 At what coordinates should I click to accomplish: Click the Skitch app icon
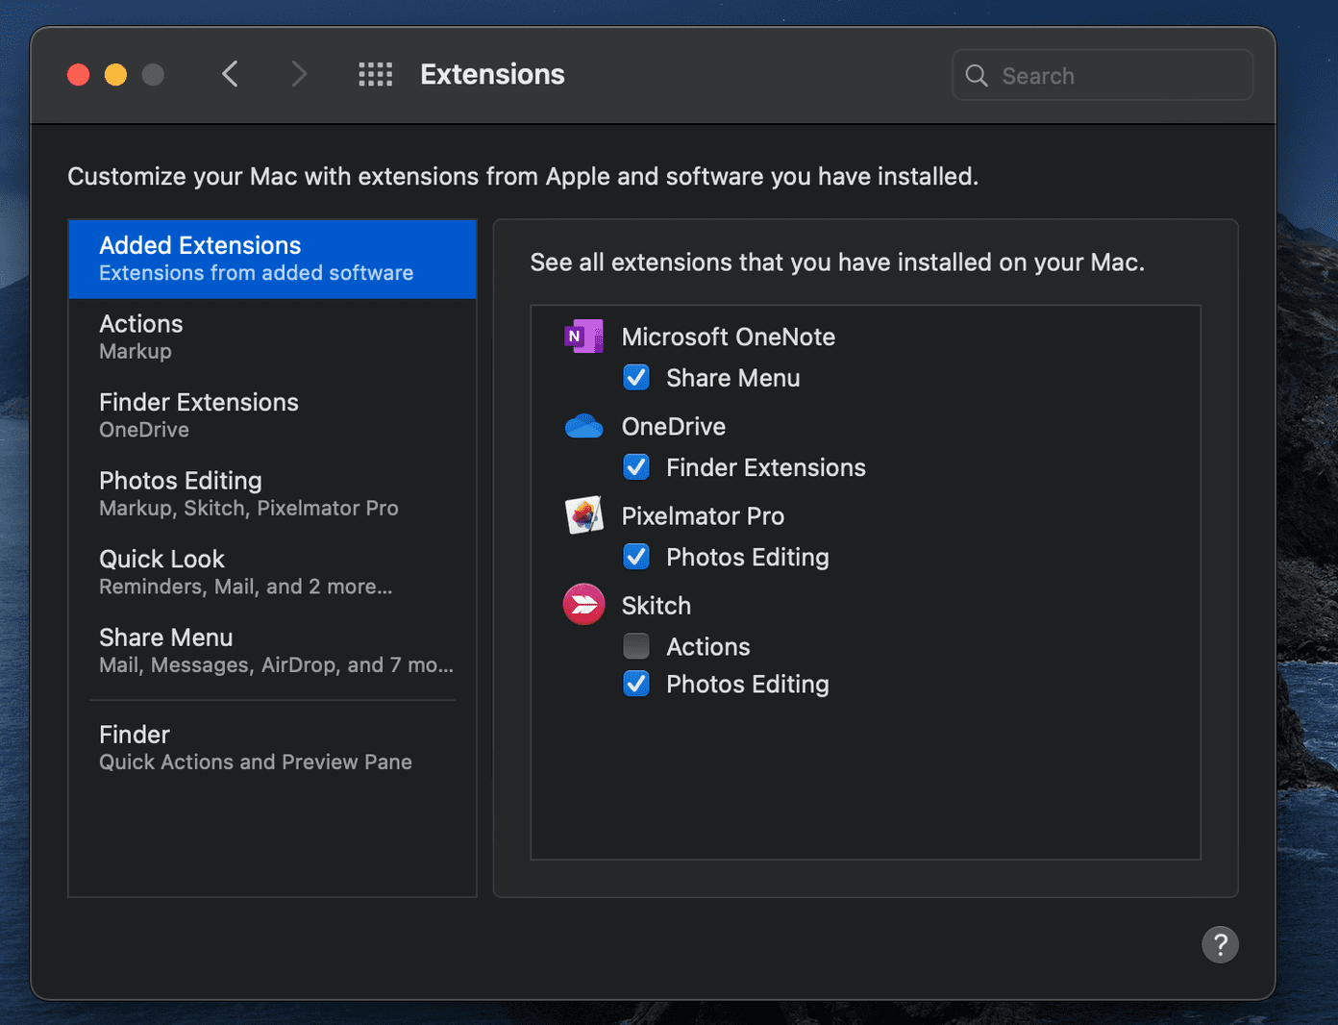tap(583, 605)
